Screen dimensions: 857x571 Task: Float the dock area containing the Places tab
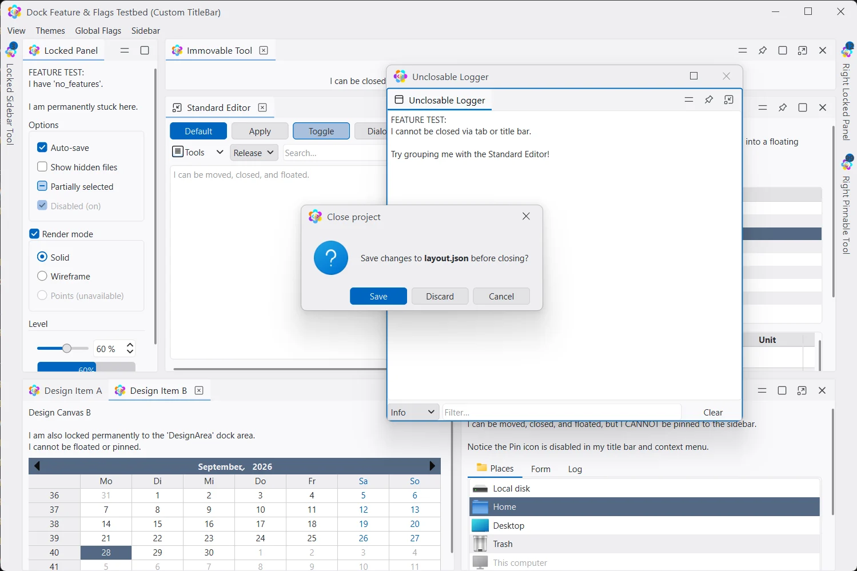point(802,390)
